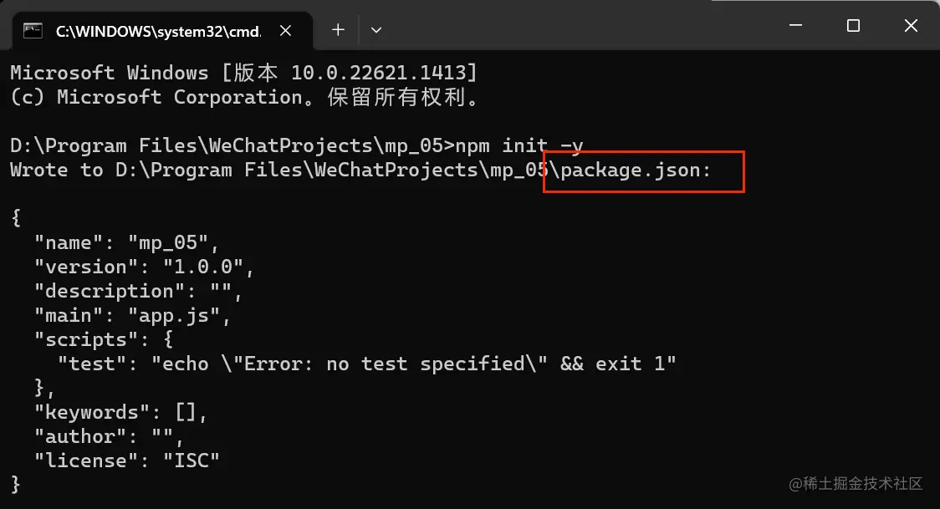Click the "main": "app.js" line

pyautogui.click(x=131, y=316)
